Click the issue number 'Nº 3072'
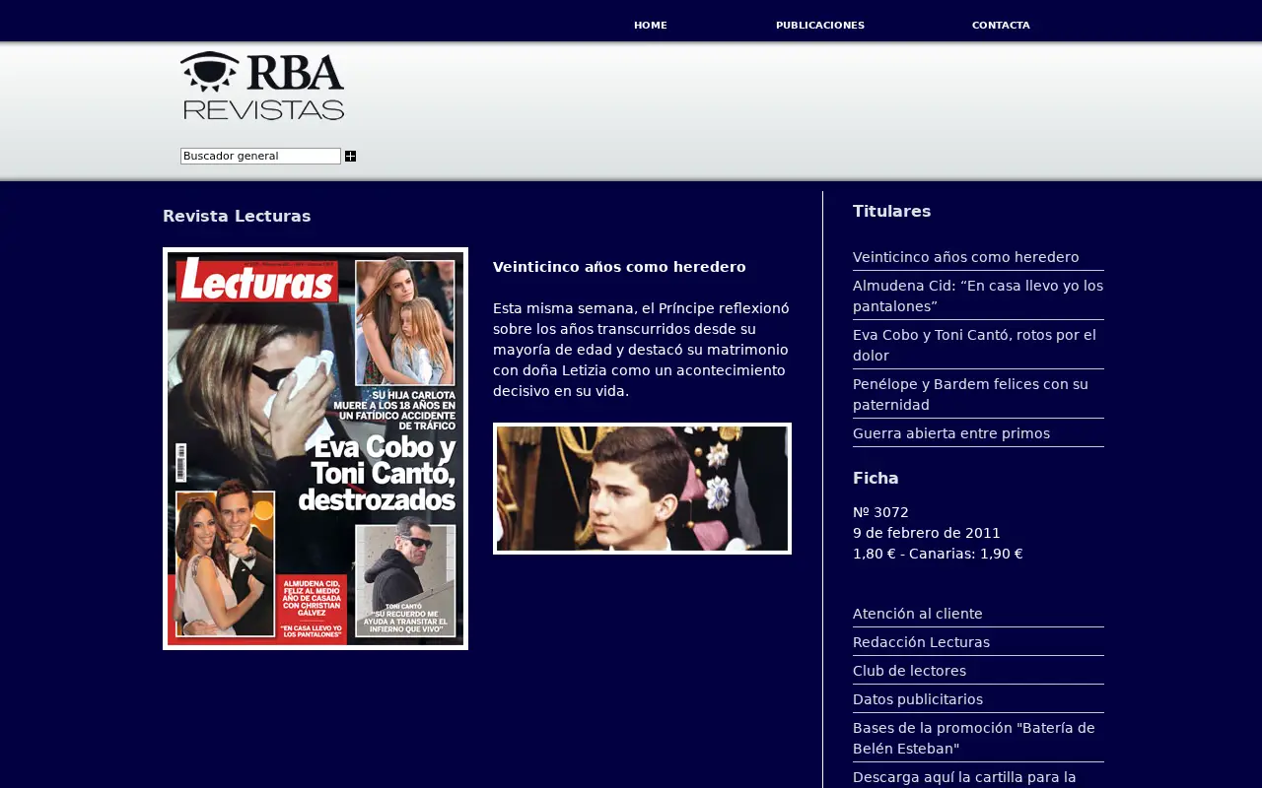The width and height of the screenshot is (1262, 788). [880, 512]
